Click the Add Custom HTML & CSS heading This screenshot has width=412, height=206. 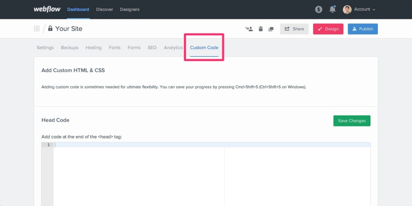click(x=73, y=70)
